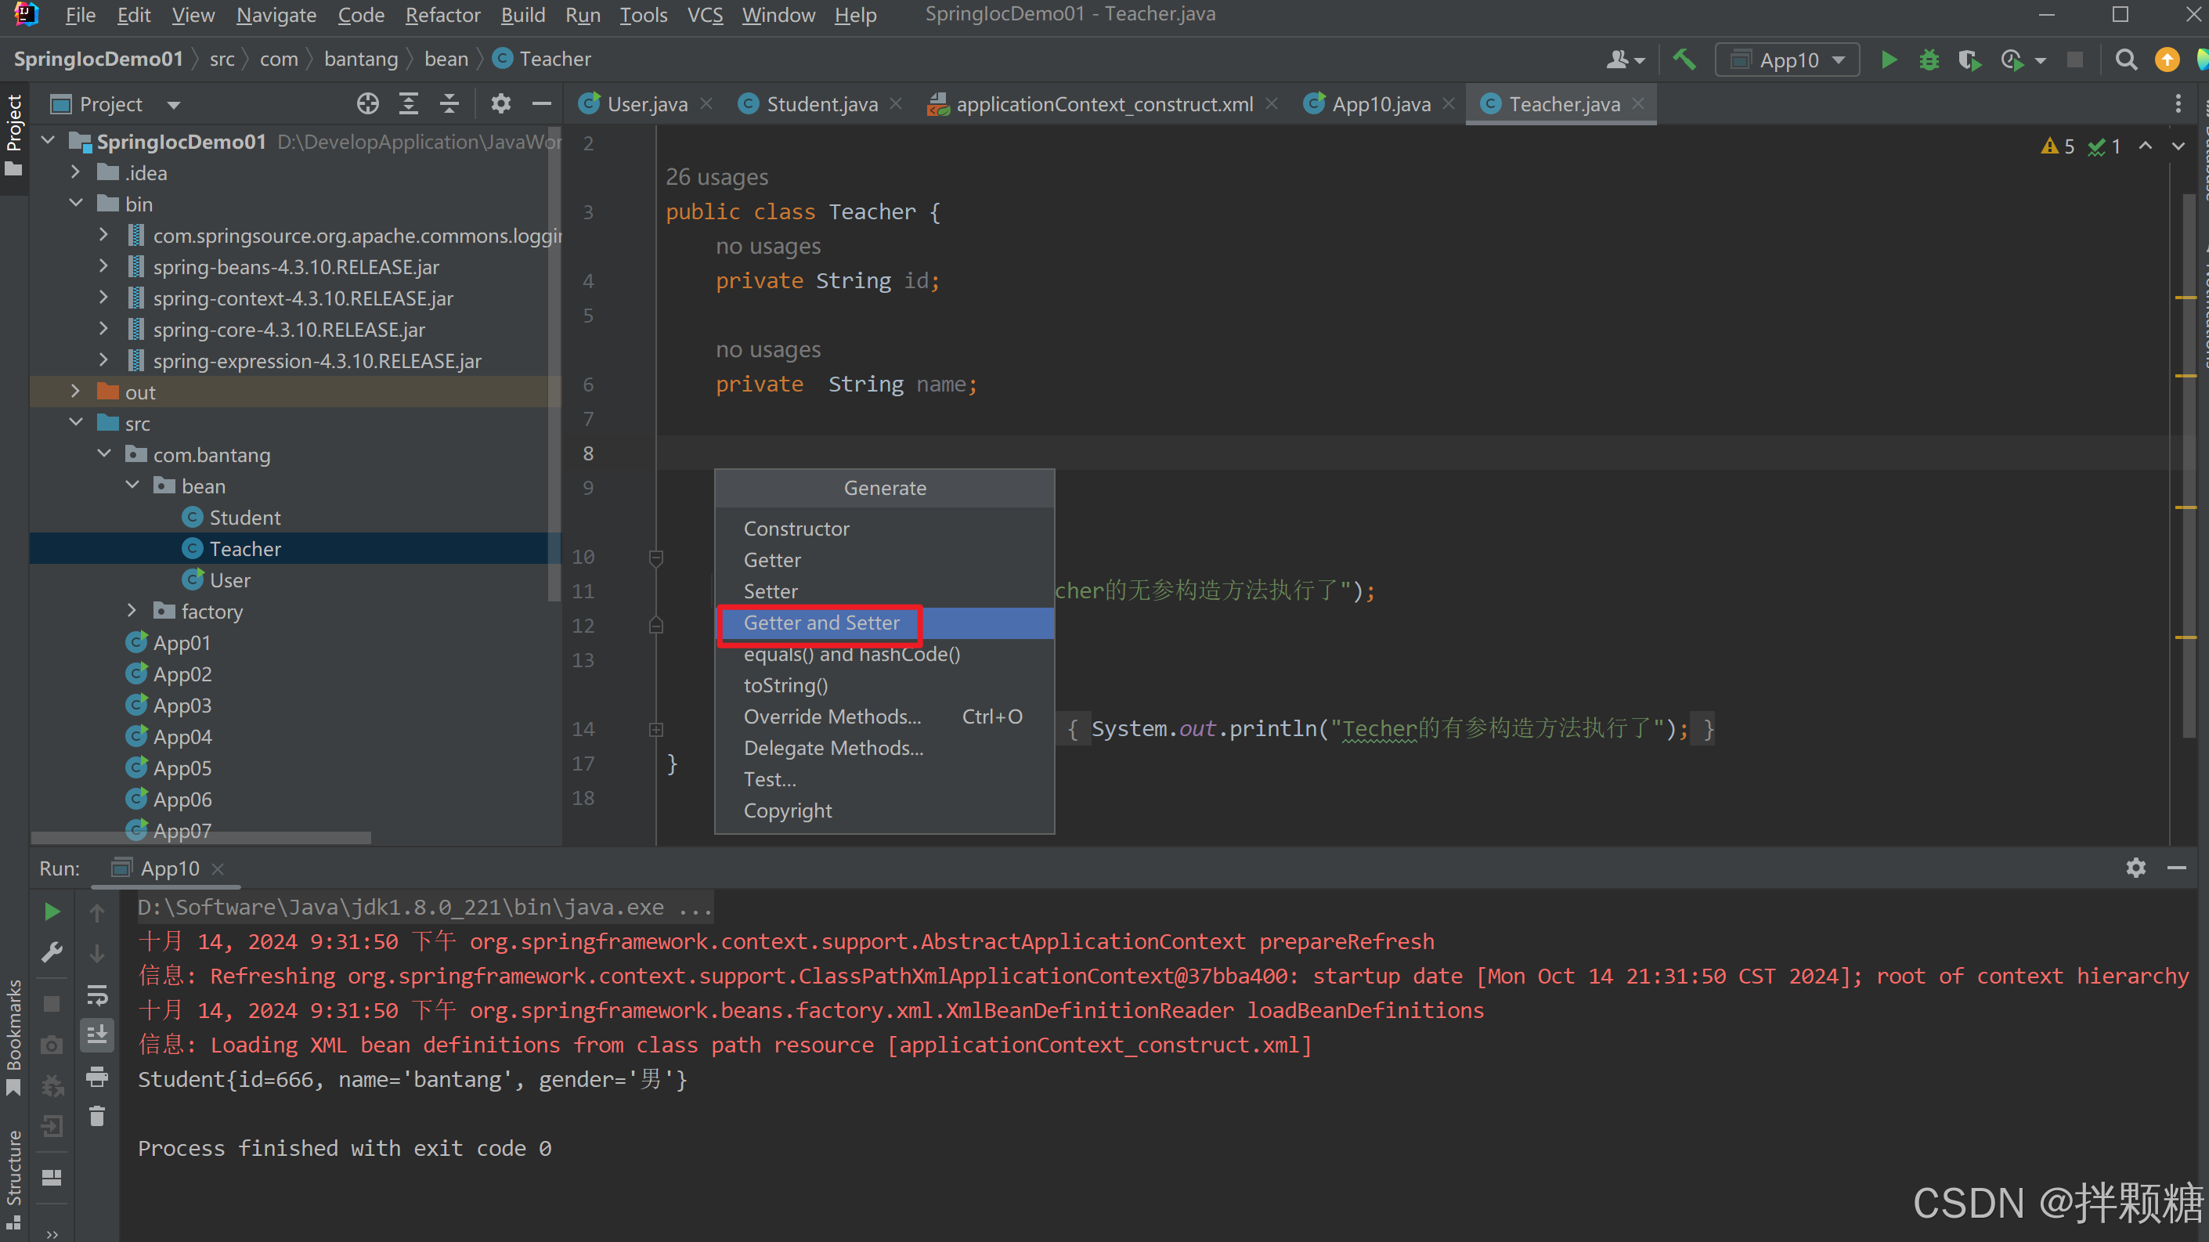The width and height of the screenshot is (2209, 1242).
Task: Expand the factory package folder
Action: [x=132, y=611]
